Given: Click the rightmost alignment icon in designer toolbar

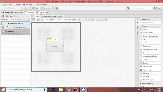Looking at the screenshot, I should click(106, 20).
